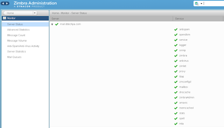This screenshot has width=224, height=128.
Task: Open Anti-Spam/Anti-Virus Activity page
Action: 23,46
